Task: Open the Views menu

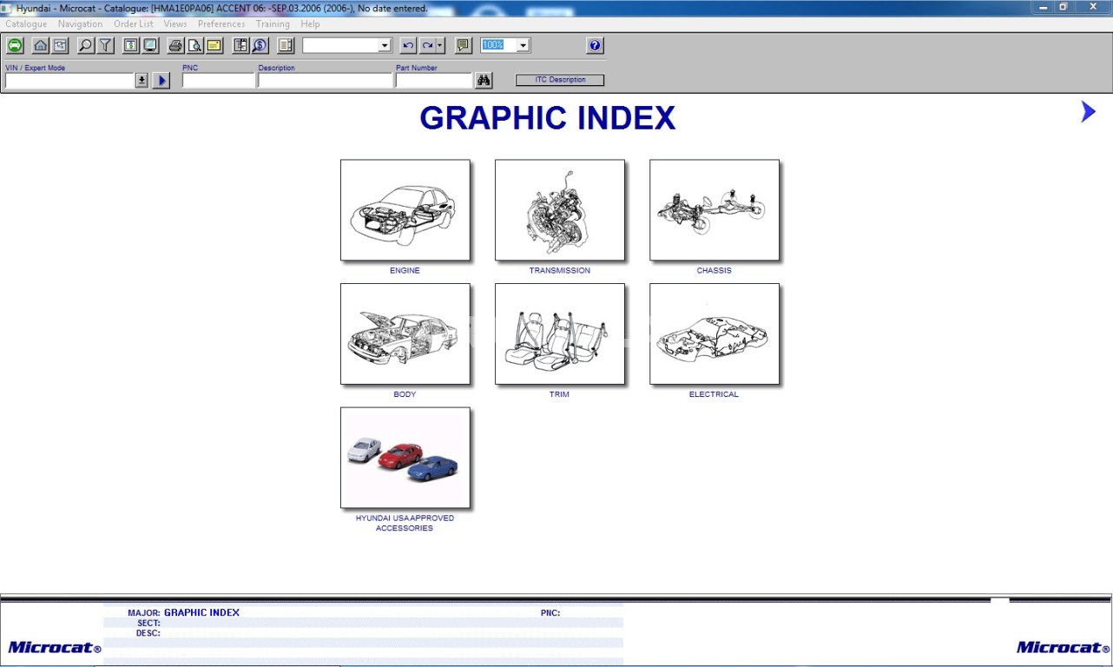Action: pos(175,24)
